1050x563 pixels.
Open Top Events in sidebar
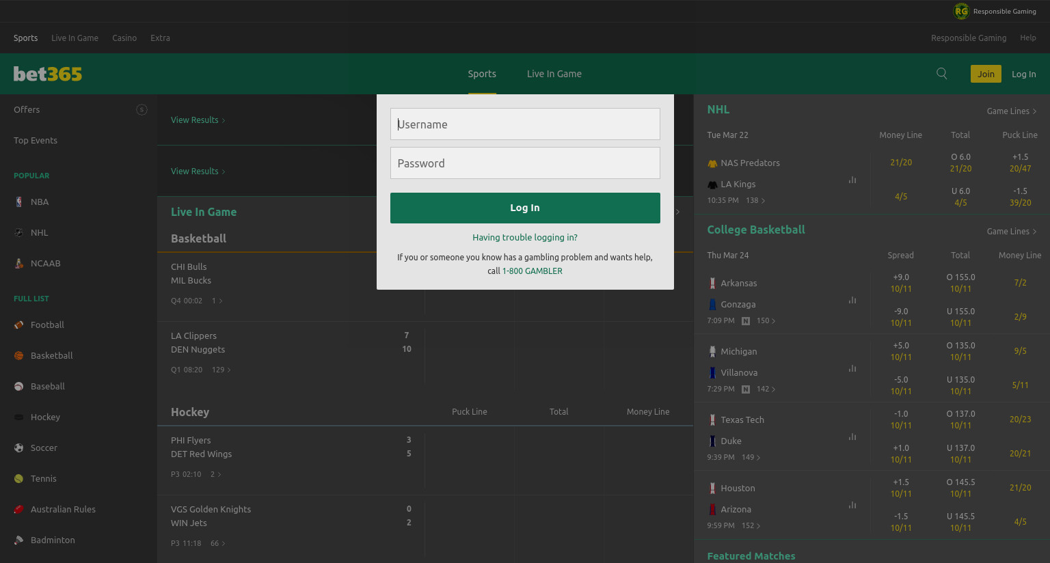36,141
